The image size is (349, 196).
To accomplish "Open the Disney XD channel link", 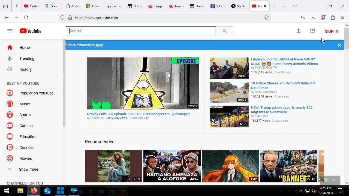I will tap(98, 118).
